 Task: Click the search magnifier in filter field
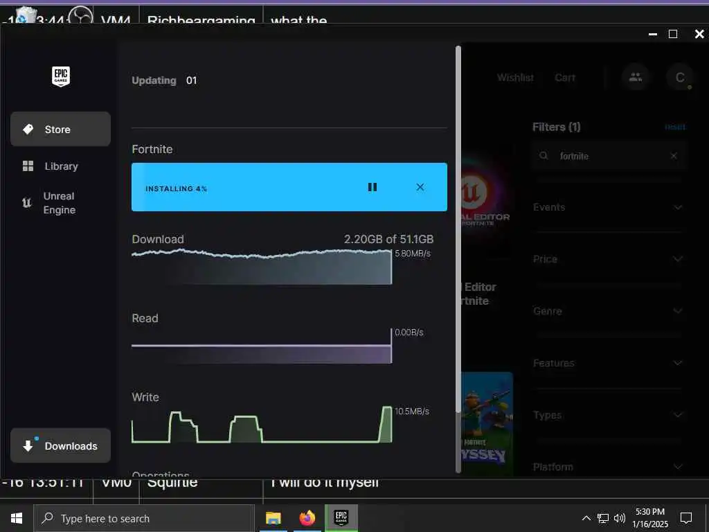(544, 156)
